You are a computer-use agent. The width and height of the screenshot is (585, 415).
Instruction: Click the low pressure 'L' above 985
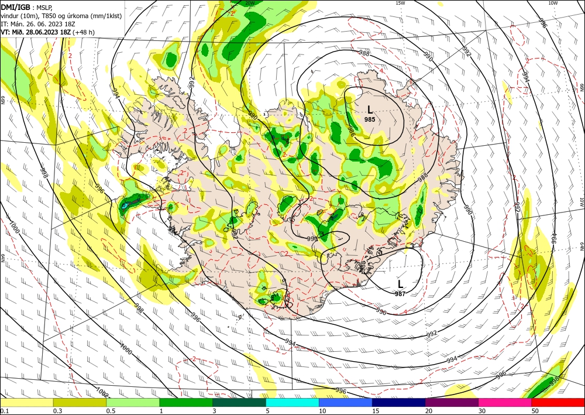370,109
